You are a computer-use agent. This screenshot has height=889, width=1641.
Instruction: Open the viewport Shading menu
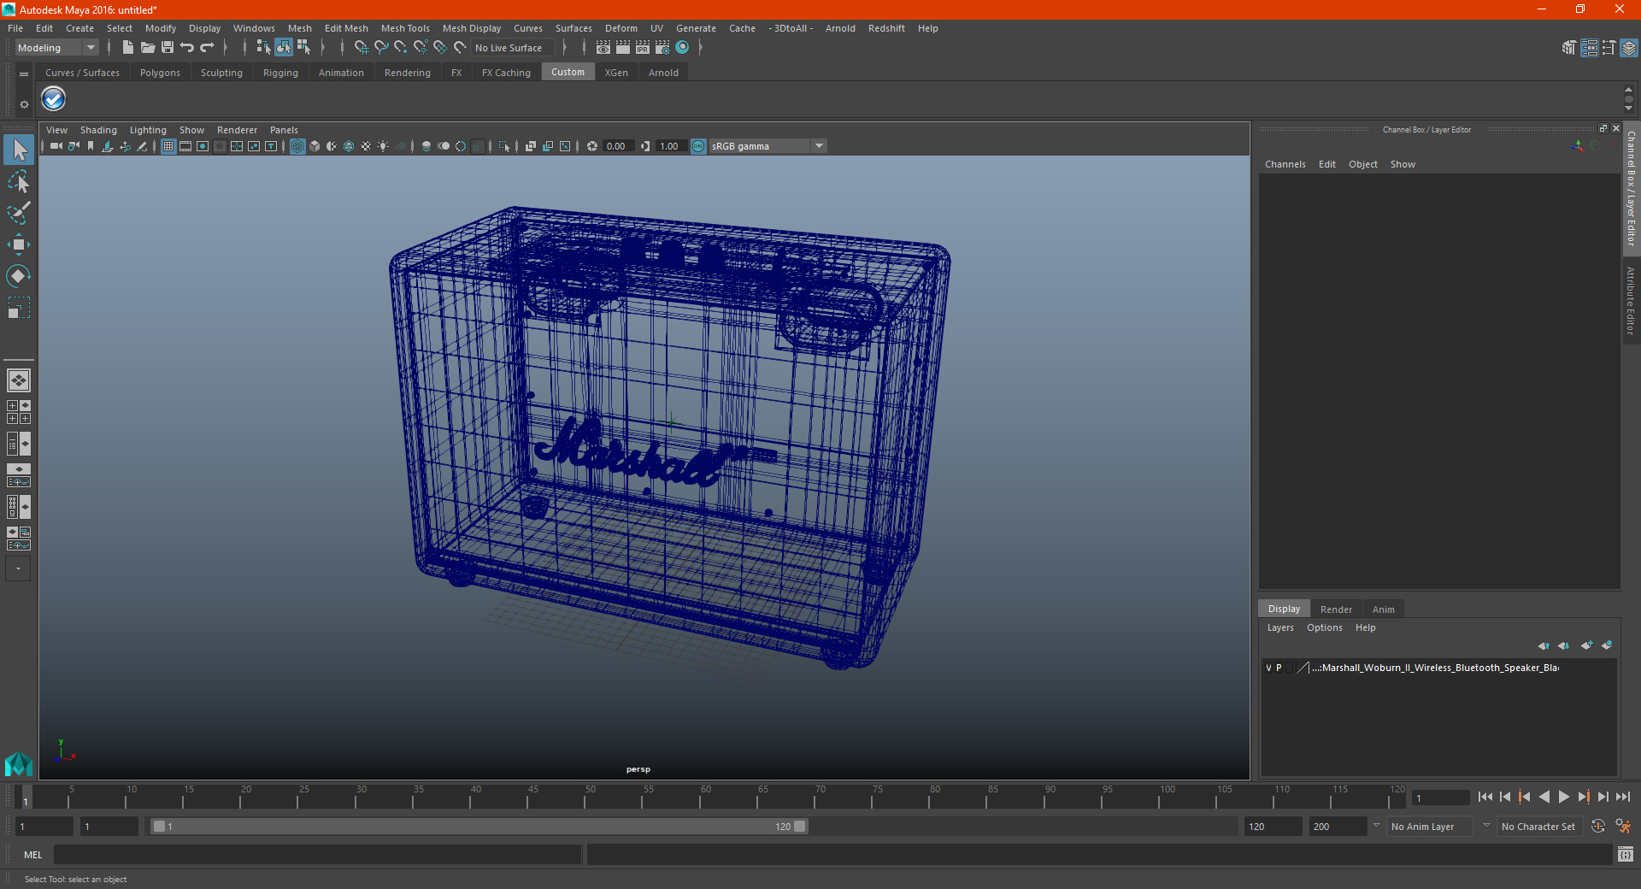pos(98,130)
